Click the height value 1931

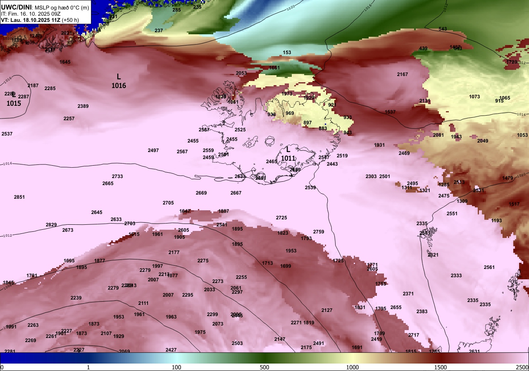(379, 145)
